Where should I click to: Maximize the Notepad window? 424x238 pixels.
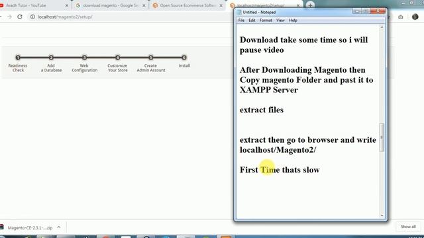pos(366,11)
